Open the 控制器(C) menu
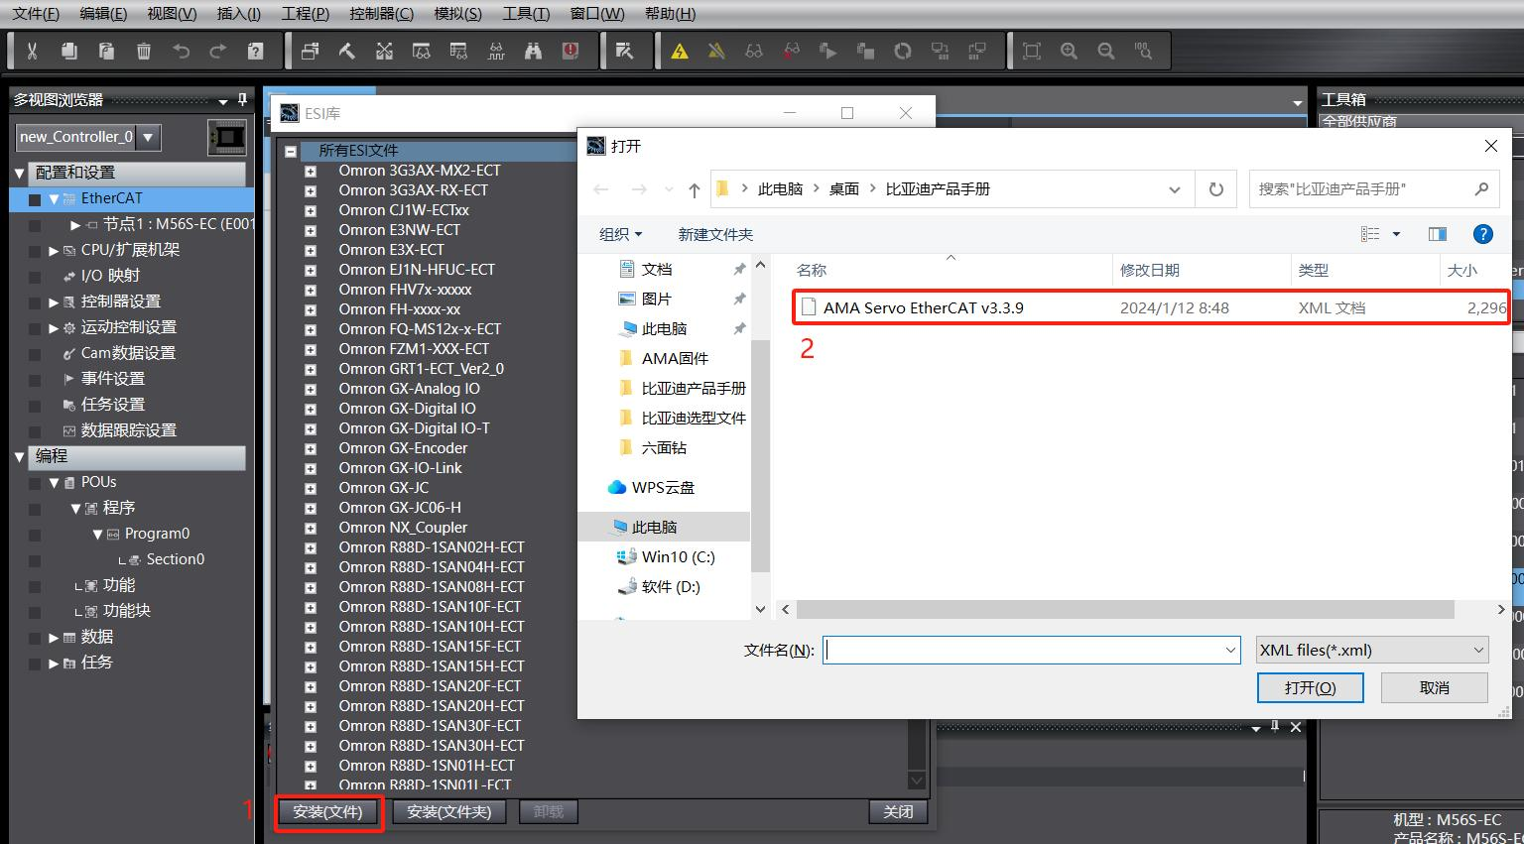 382,14
